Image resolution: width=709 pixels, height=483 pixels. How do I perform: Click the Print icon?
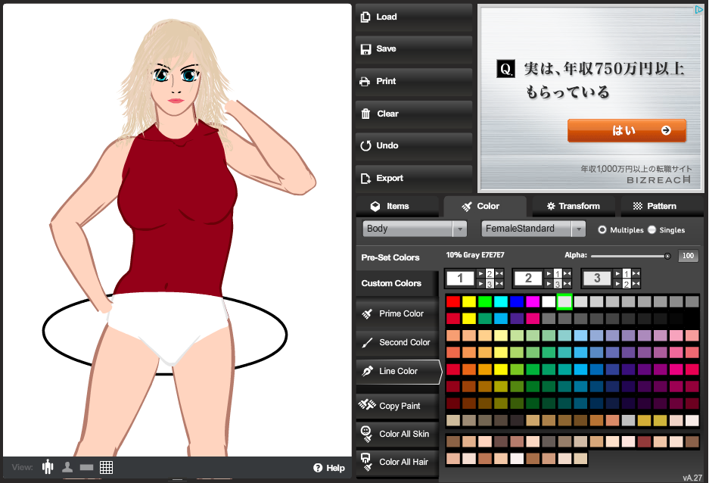(x=365, y=82)
